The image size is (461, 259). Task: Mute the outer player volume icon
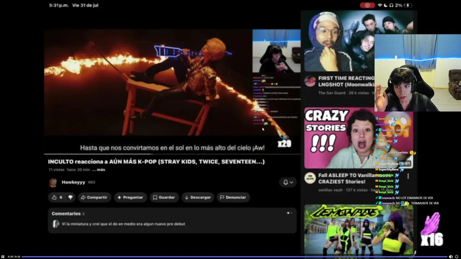point(451,256)
